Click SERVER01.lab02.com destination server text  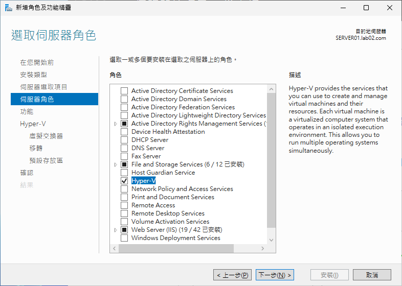tap(361, 38)
